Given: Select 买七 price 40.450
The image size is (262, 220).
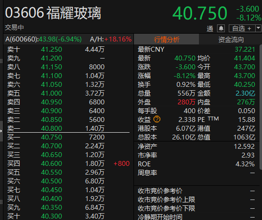Looking at the screenshot, I should 51,190.
